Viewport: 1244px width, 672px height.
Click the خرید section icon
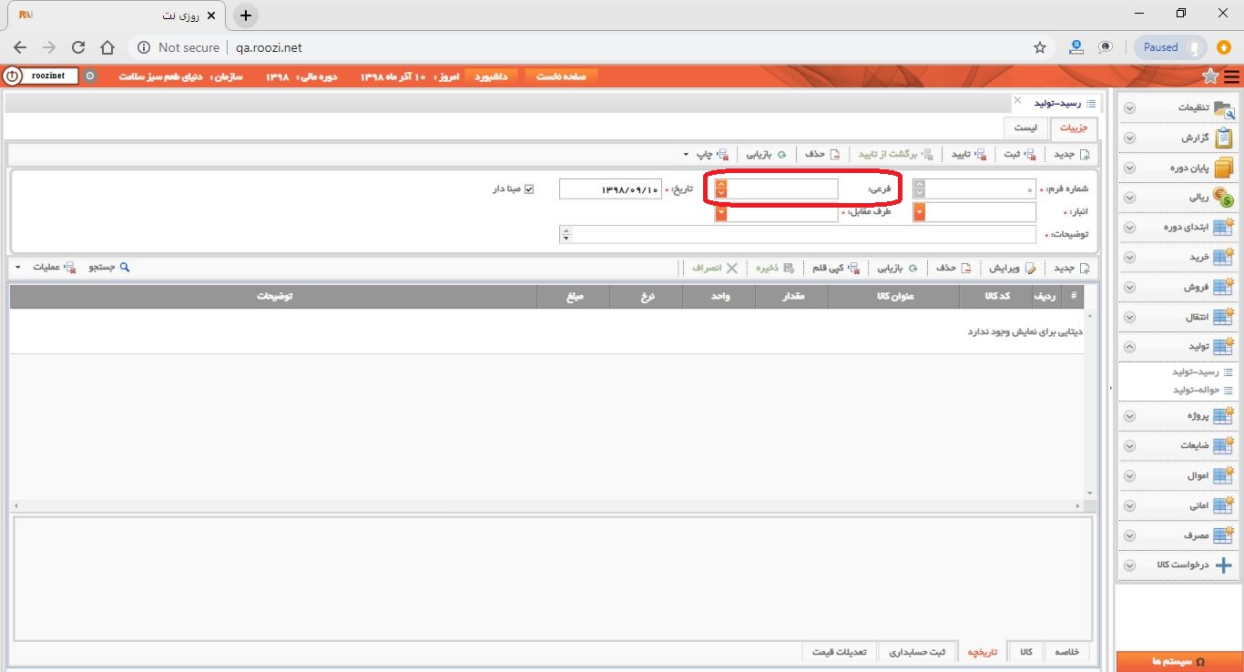point(1224,257)
